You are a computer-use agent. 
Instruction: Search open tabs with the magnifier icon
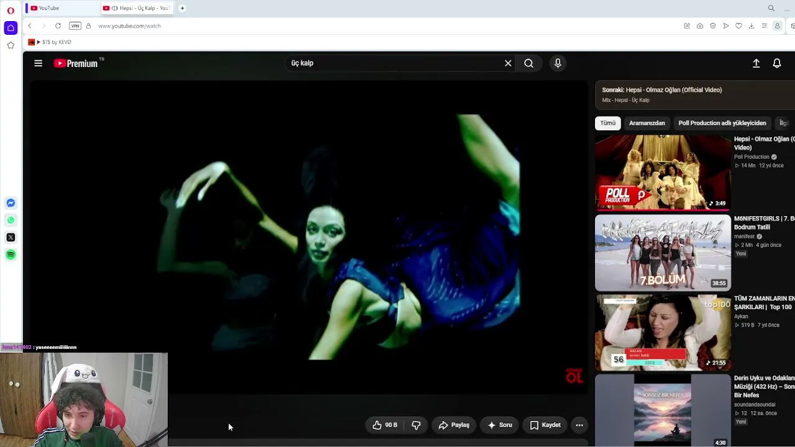click(x=771, y=8)
